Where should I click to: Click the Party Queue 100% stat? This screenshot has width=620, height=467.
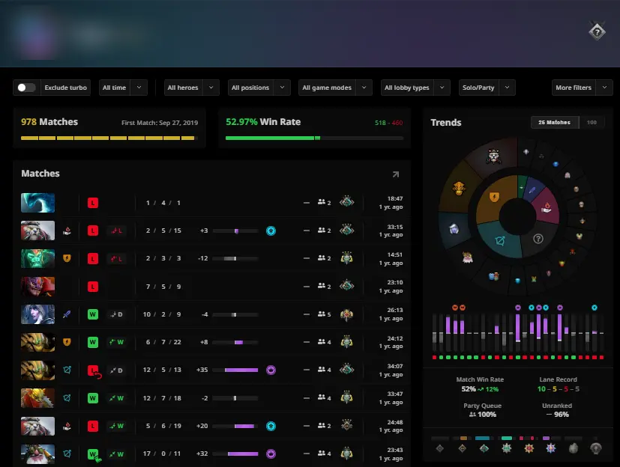coord(482,411)
